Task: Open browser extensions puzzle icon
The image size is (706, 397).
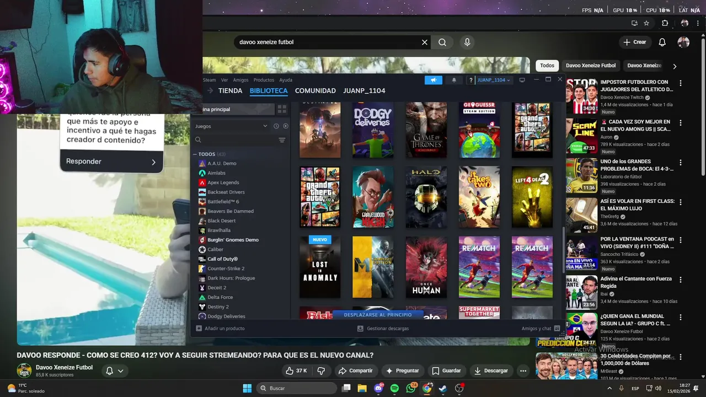Action: pos(665,23)
